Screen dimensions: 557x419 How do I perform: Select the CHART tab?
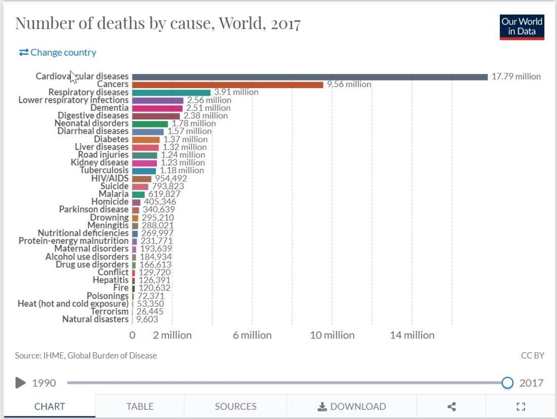point(50,406)
